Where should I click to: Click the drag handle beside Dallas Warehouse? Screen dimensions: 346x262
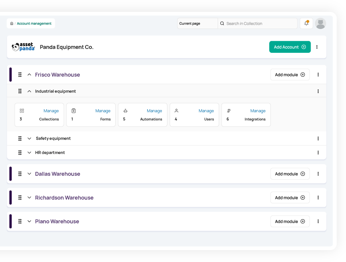click(20, 174)
